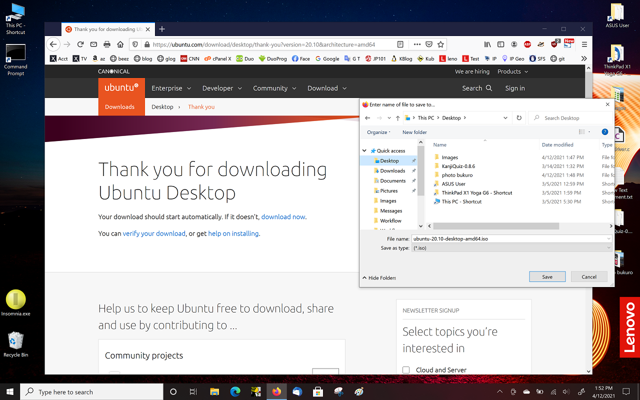Select Workflow folder in navigation pane
This screenshot has width=640, height=400.
(x=390, y=220)
